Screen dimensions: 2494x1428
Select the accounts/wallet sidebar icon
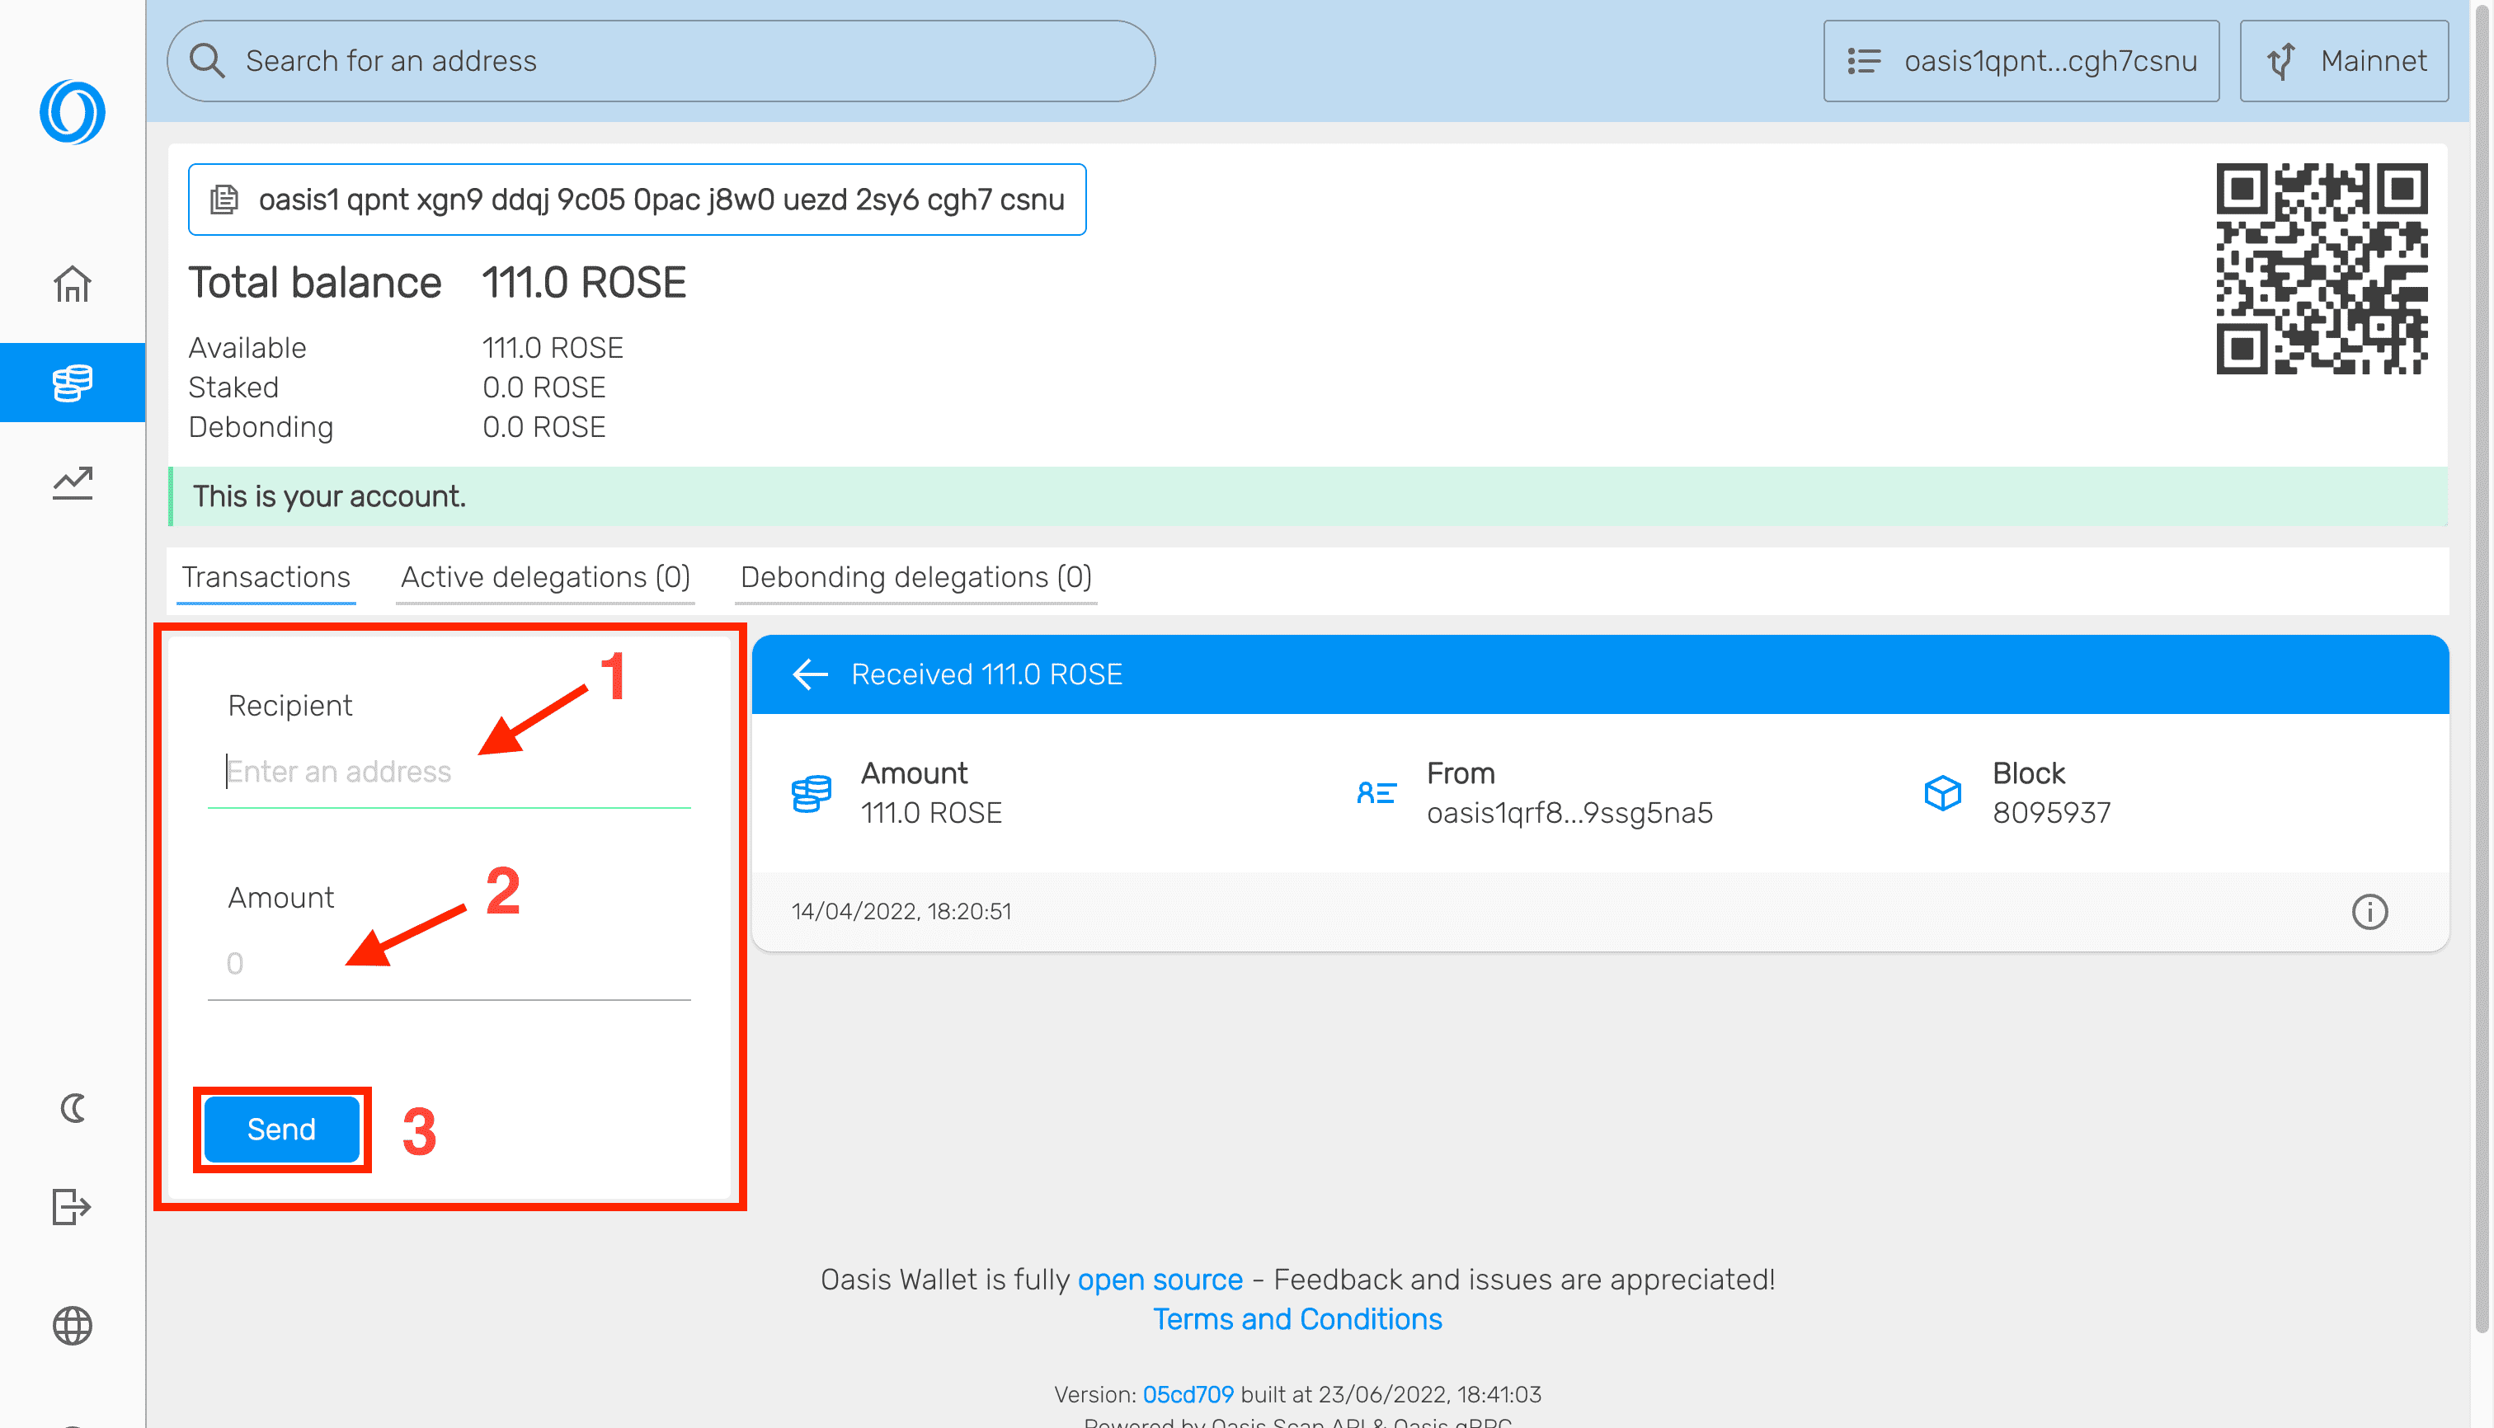[x=72, y=380]
